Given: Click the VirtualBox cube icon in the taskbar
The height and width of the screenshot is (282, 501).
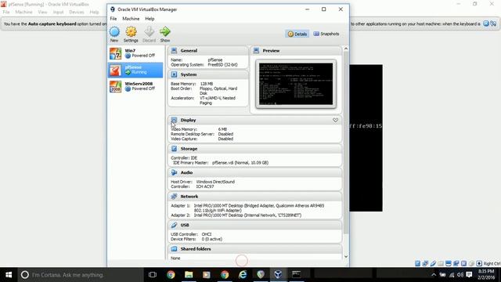Looking at the screenshot, I should (x=278, y=275).
